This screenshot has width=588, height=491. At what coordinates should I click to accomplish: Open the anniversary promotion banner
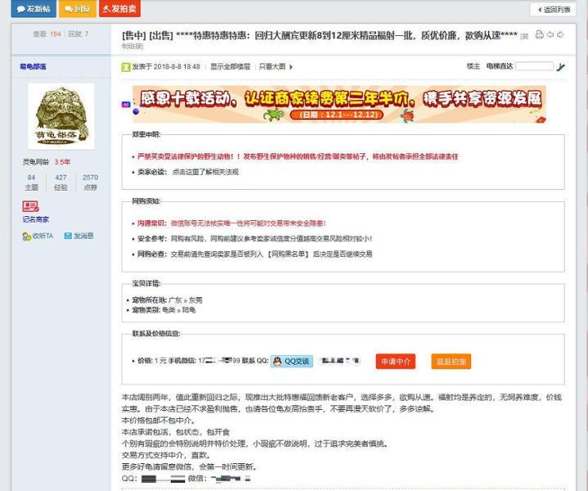pos(338,105)
